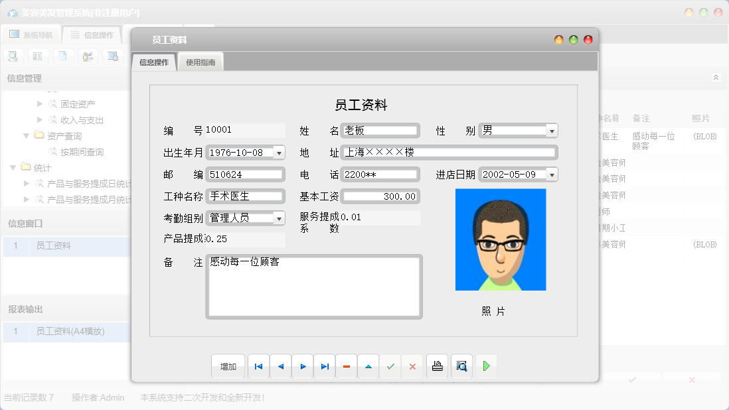The width and height of the screenshot is (729, 410).
Task: Jump to the last employee record
Action: (x=325, y=366)
